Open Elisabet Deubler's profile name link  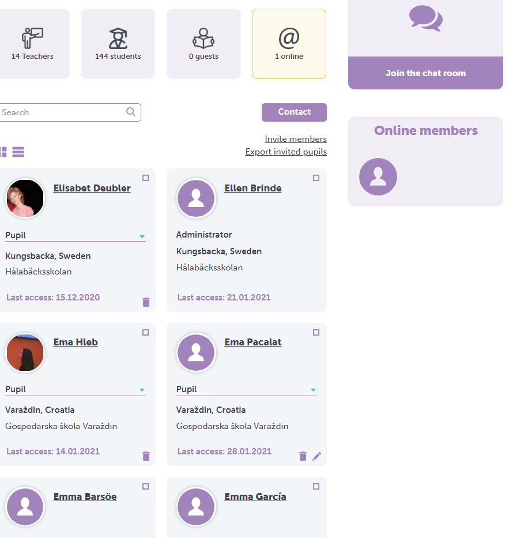(x=92, y=189)
